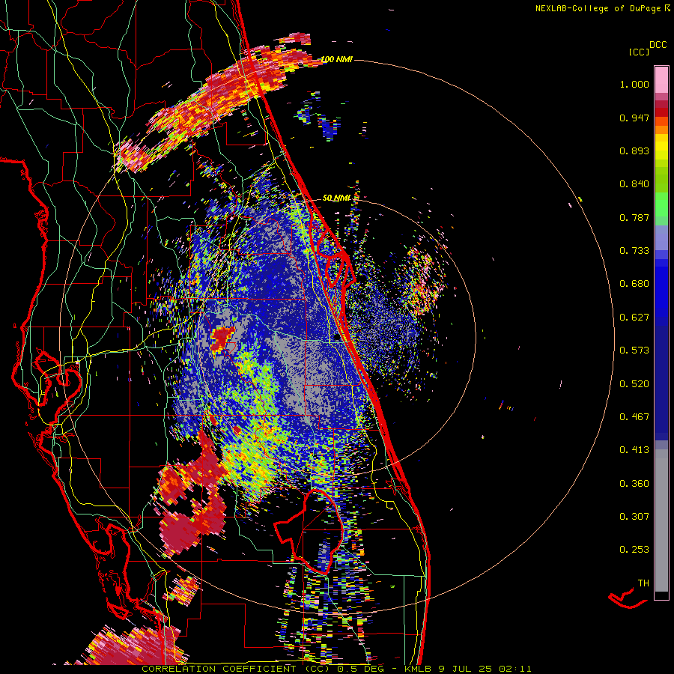674x674 pixels.
Task: Click the 0.947 value on the color scale
Action: (x=634, y=118)
